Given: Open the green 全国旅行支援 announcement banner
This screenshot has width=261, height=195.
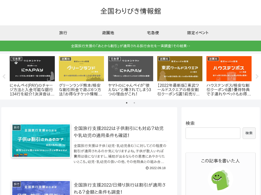Looking at the screenshot, I should 130,46.
